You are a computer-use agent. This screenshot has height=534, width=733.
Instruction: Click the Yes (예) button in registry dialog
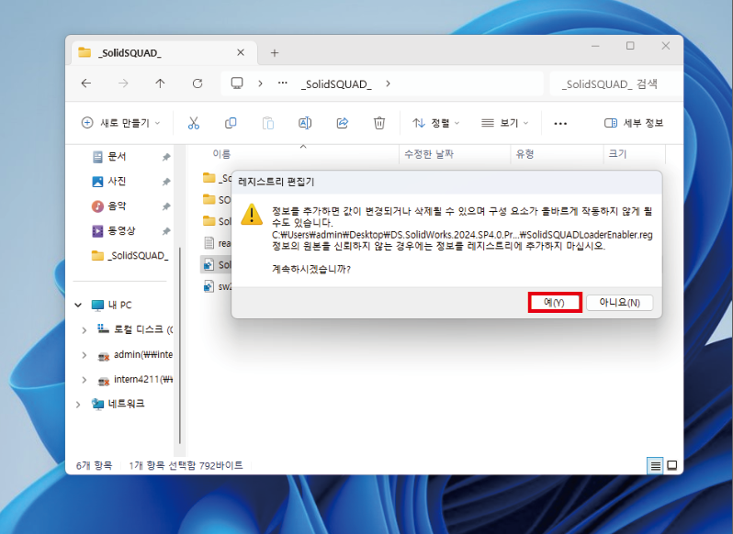click(555, 303)
